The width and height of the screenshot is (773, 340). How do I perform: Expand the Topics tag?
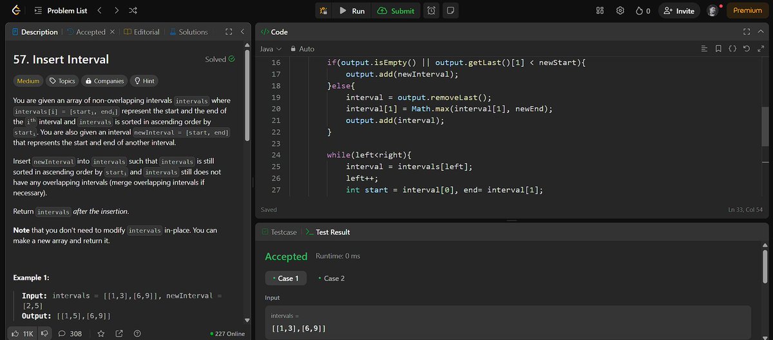click(62, 81)
